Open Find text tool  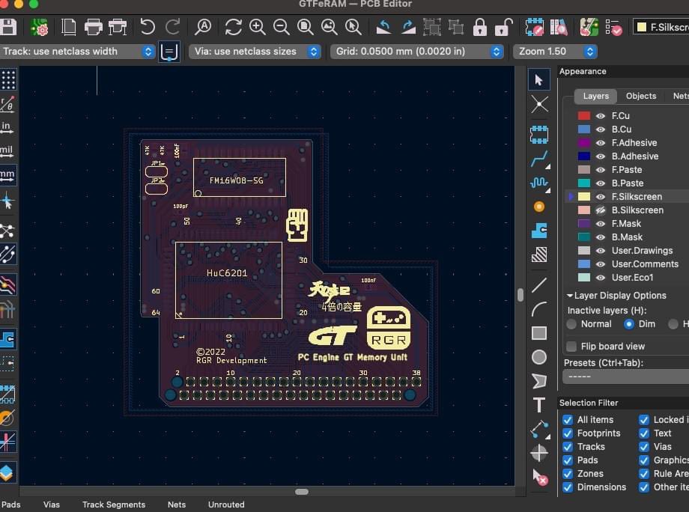[x=203, y=27]
